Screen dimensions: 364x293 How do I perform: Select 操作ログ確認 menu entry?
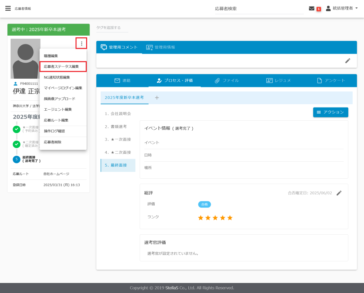pyautogui.click(x=54, y=131)
